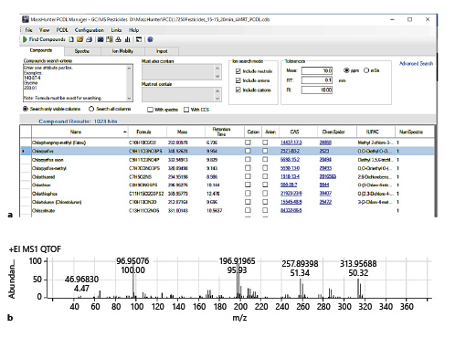The height and width of the screenshot is (338, 455).
Task: Click the Mass tolerance input field
Action: [x=317, y=70]
